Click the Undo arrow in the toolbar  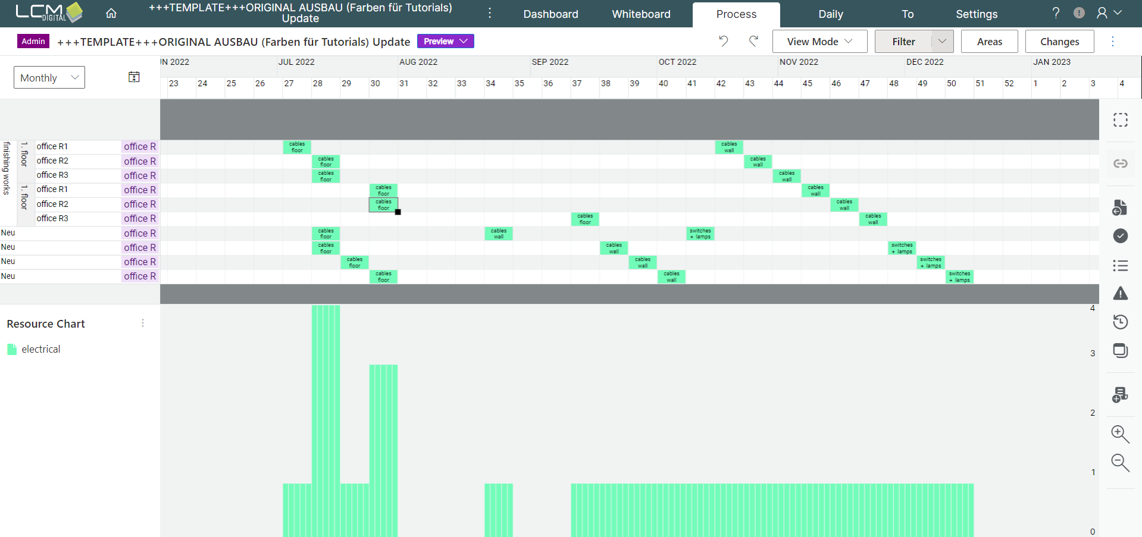click(723, 41)
